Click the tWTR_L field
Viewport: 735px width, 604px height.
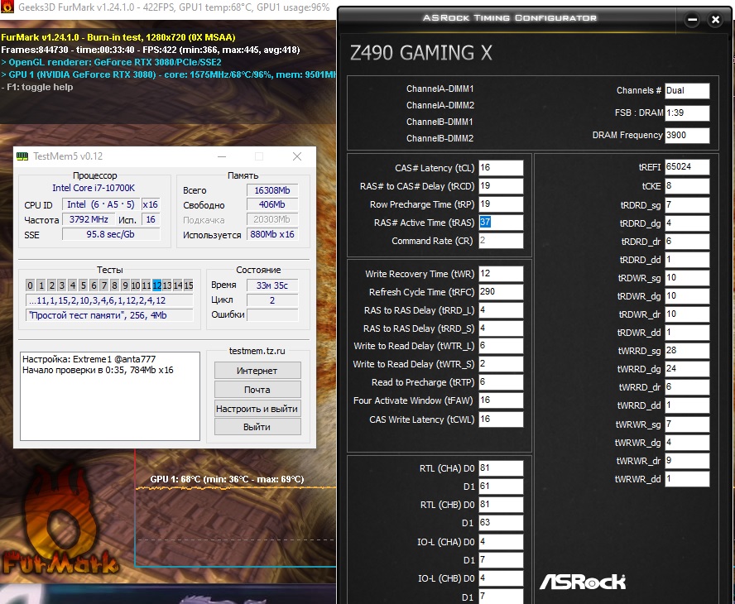[x=501, y=346]
